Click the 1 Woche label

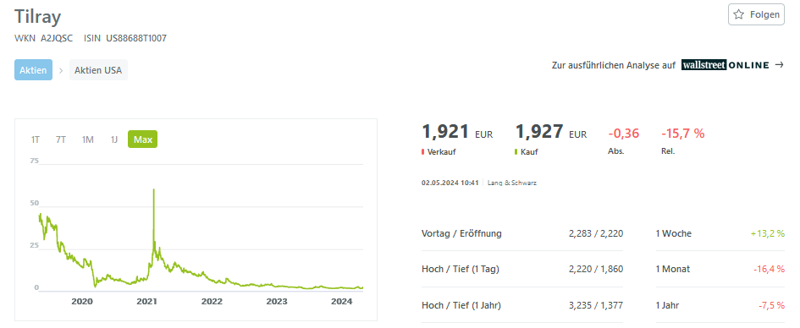pyautogui.click(x=674, y=234)
